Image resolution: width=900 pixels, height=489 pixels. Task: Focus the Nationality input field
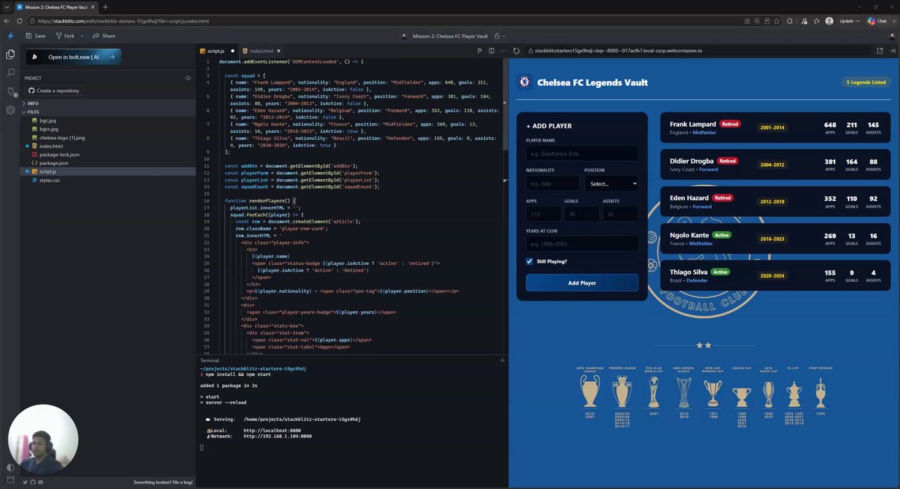tap(553, 183)
